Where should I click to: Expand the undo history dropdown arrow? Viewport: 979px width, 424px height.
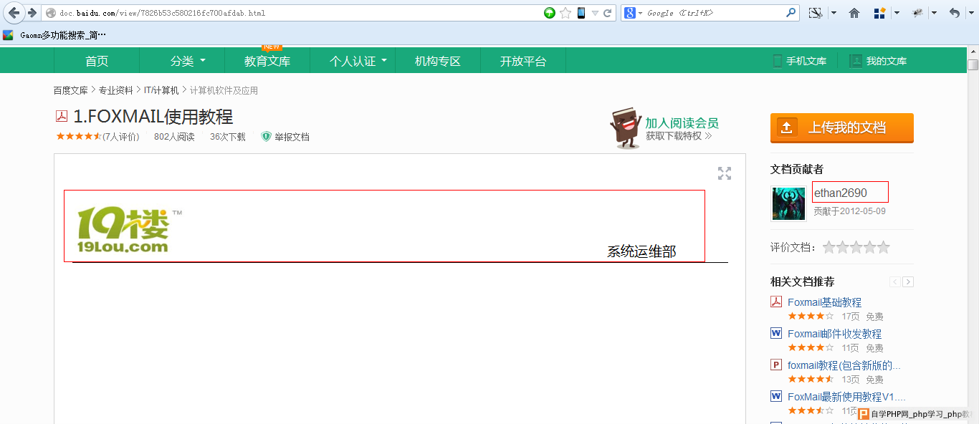[970, 13]
